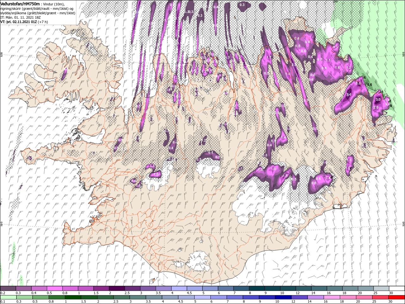Viewport: 405px width, 304px height.
Task: Pick the bottom-row grey-blue swatch labeled 3.5
Action: (x=154, y=297)
